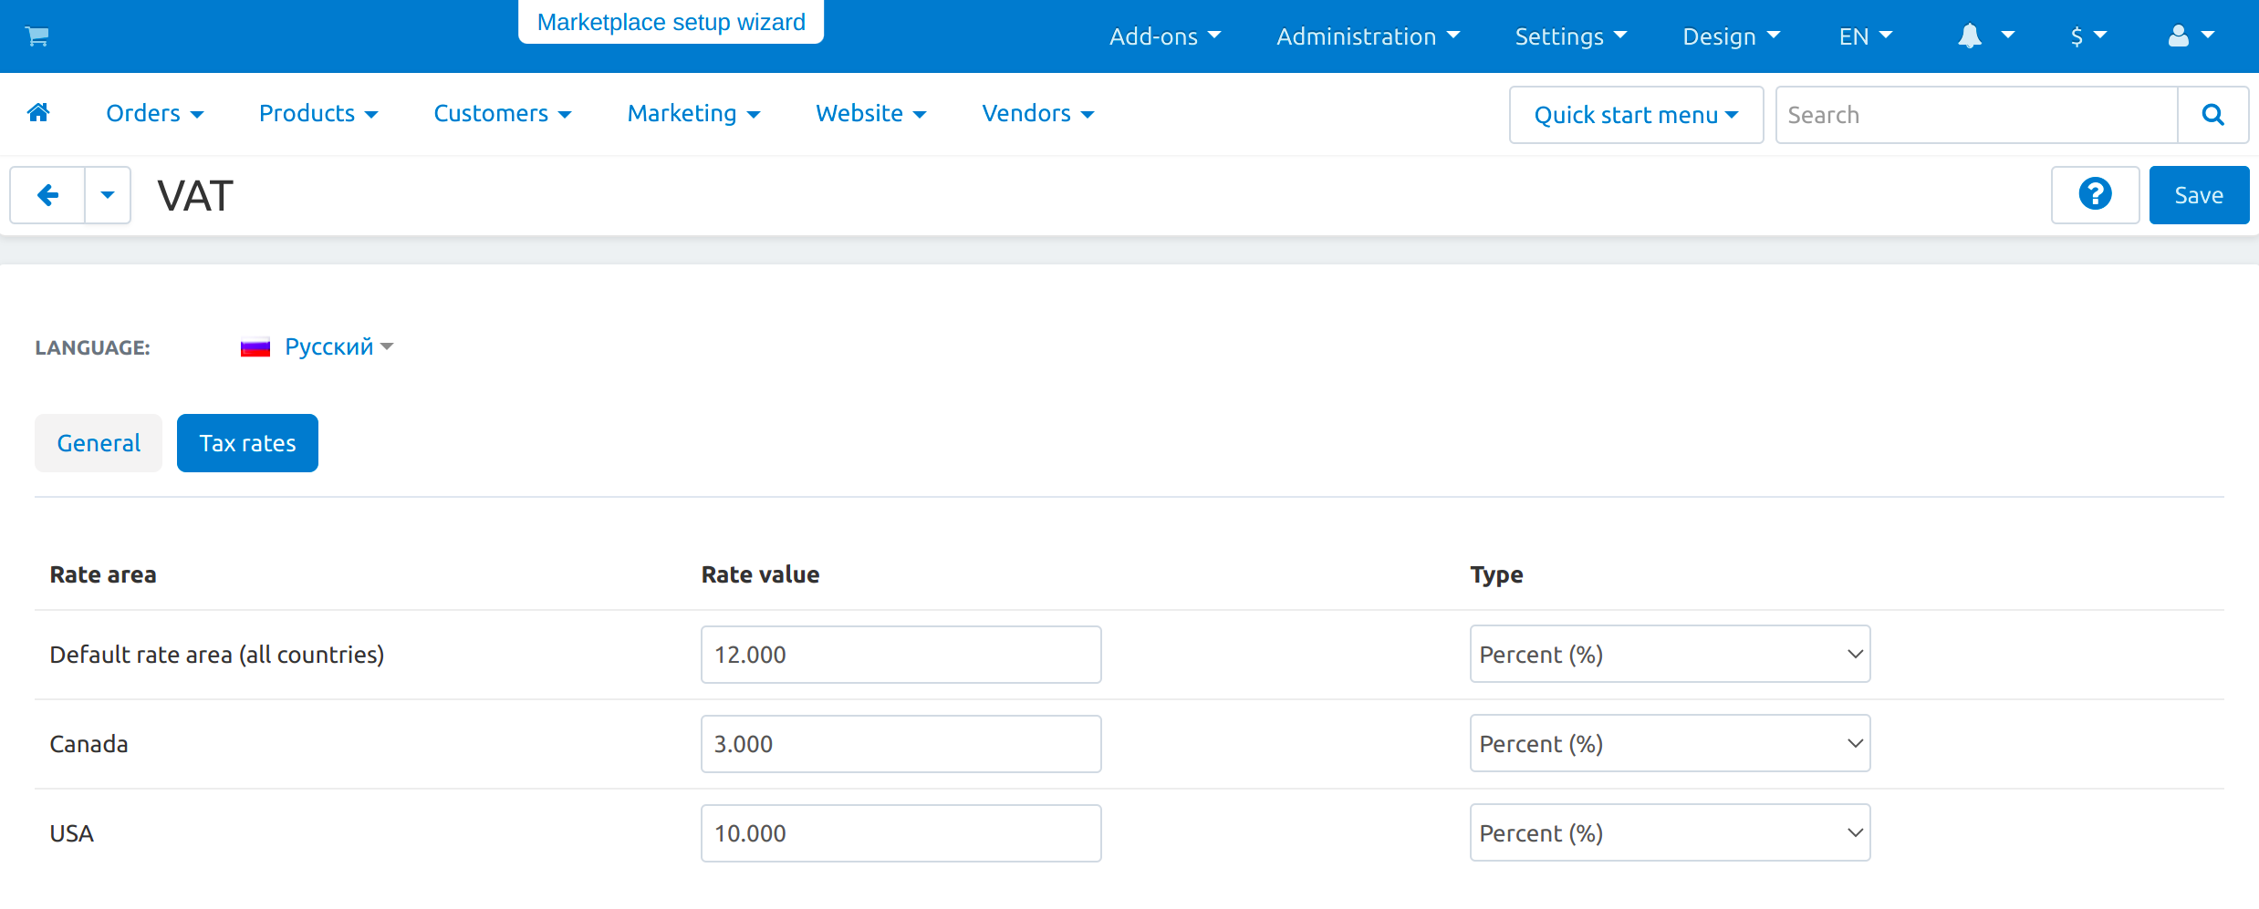Open the Website menu
This screenshot has height=909, width=2259.
click(x=870, y=113)
